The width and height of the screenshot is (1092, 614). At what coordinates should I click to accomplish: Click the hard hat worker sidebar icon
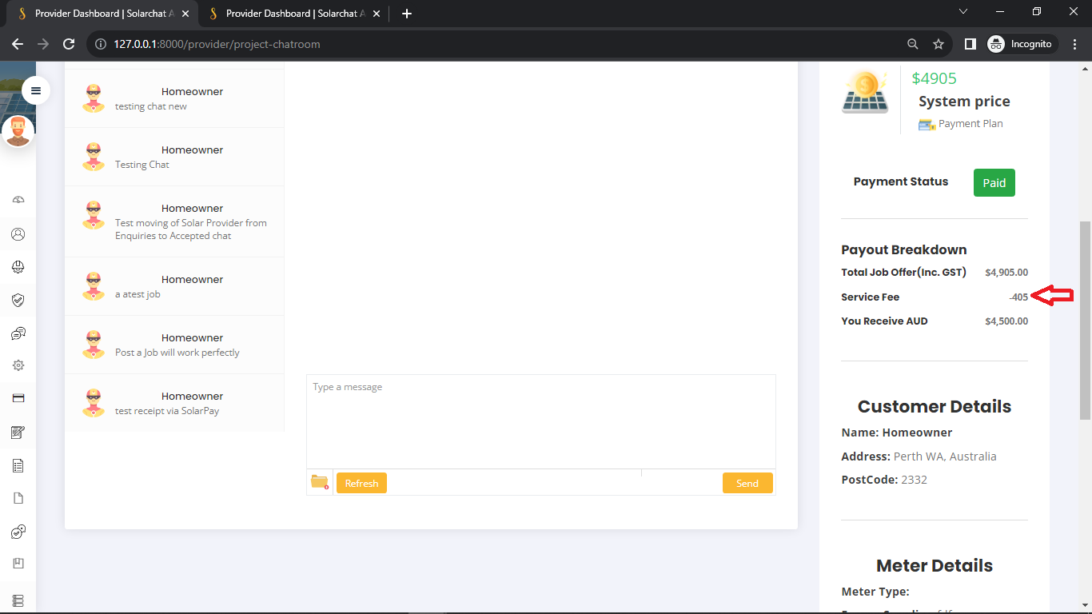pyautogui.click(x=18, y=267)
